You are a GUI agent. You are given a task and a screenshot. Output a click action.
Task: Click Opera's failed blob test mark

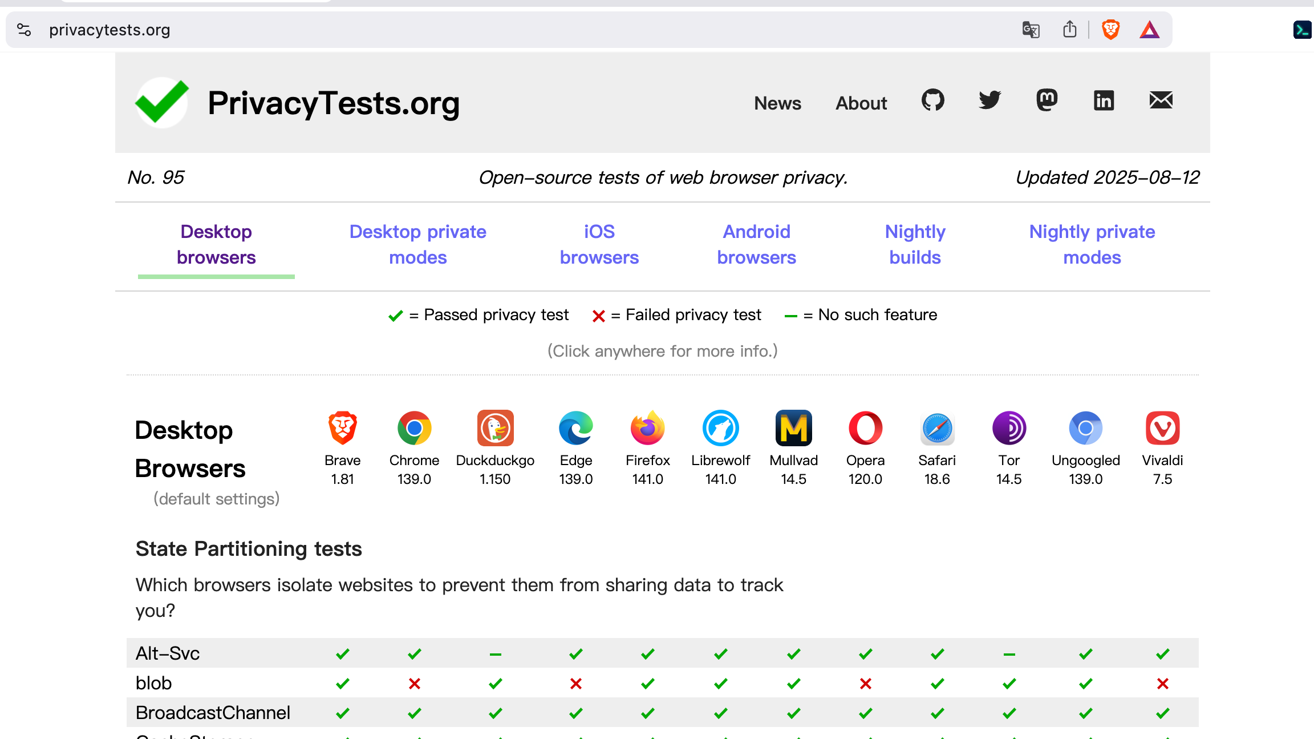(865, 684)
